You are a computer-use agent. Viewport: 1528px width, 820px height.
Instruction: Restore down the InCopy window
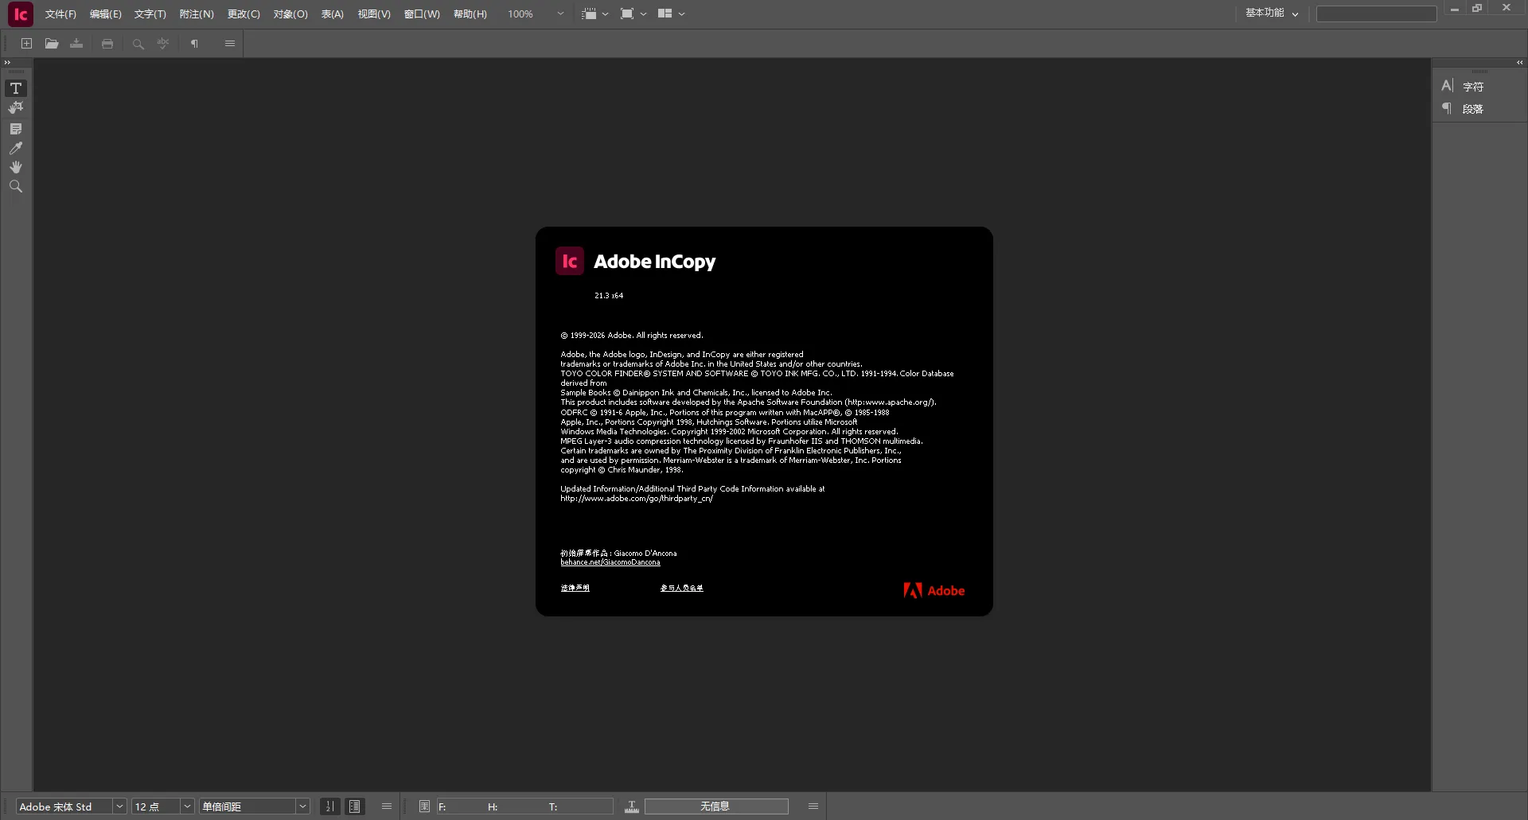1477,9
